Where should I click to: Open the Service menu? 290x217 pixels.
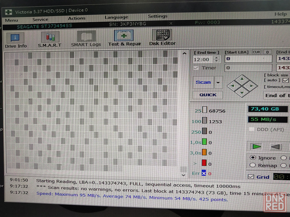pos(40,19)
